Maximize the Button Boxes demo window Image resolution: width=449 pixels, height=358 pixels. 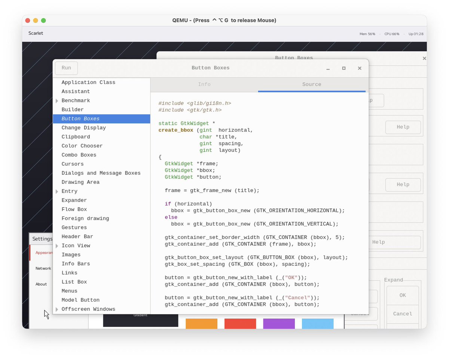click(x=344, y=68)
